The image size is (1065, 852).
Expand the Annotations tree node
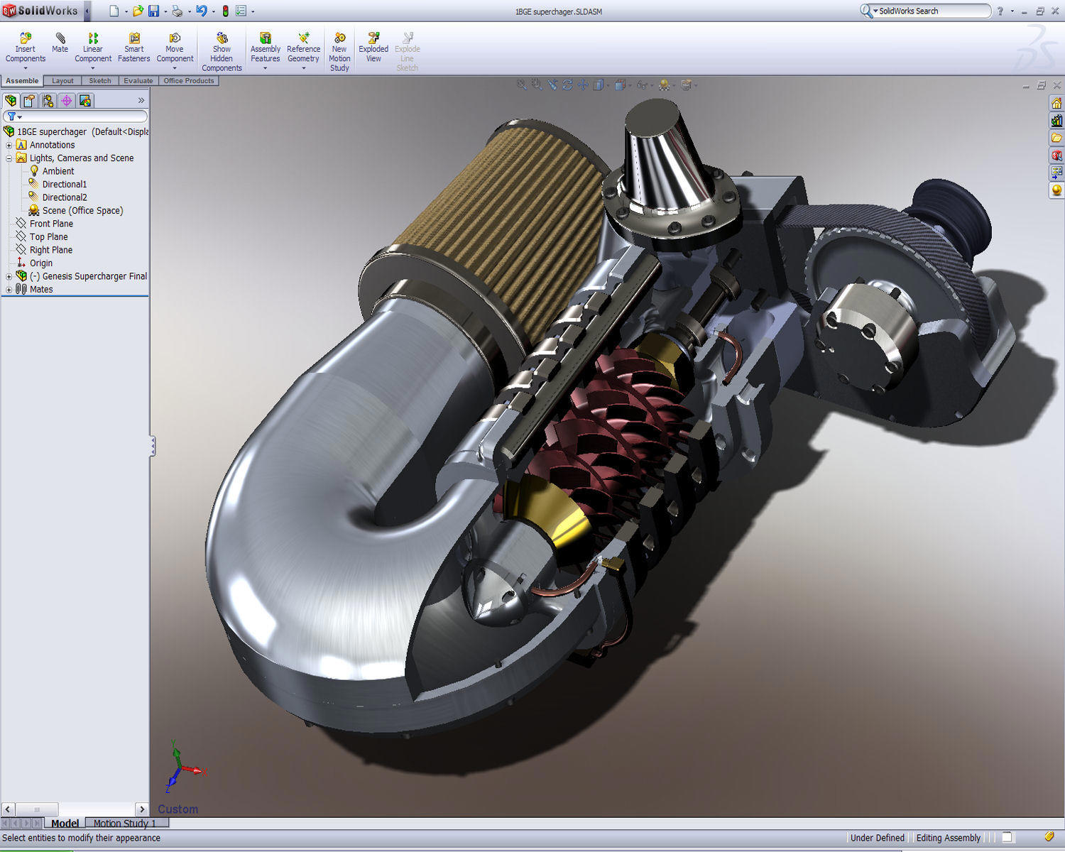pyautogui.click(x=9, y=145)
